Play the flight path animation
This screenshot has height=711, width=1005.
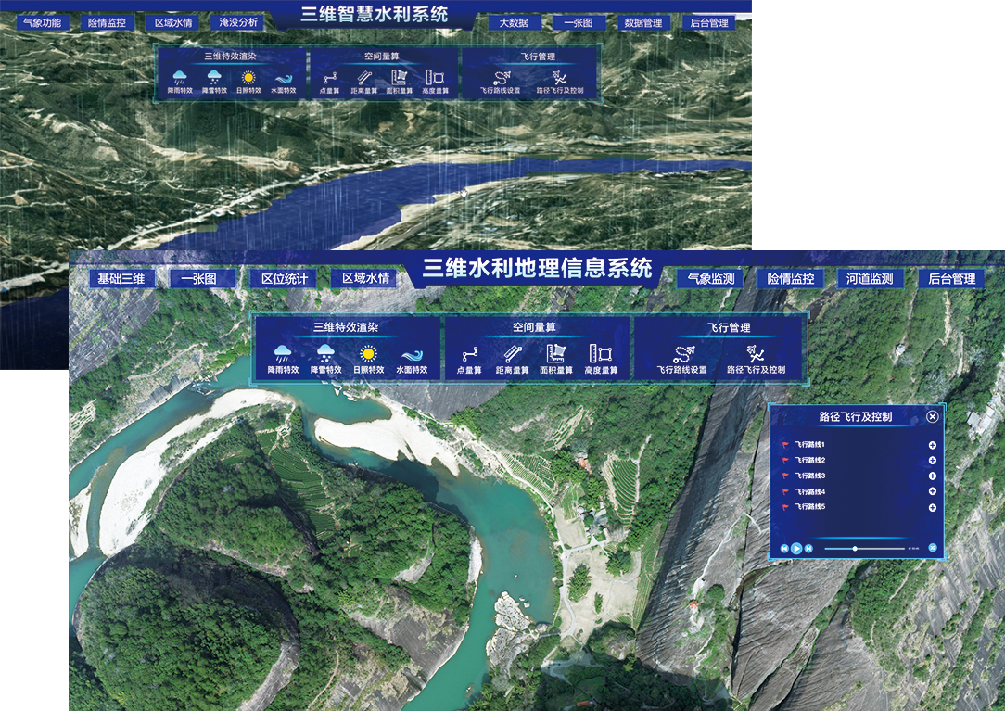point(796,549)
